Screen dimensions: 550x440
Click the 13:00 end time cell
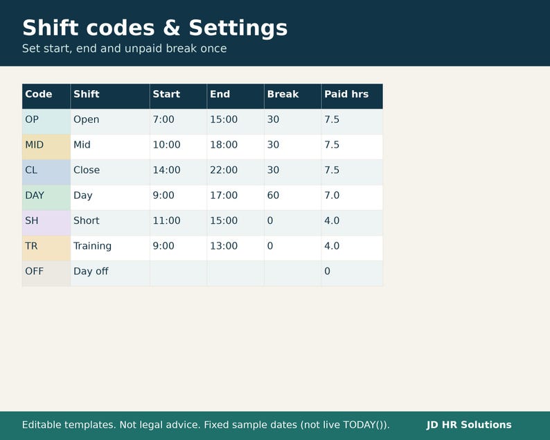pos(236,248)
